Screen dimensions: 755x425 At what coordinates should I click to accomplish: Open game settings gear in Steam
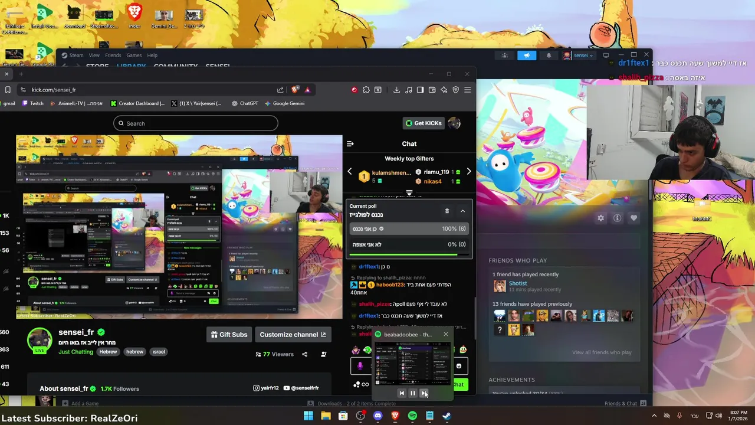[x=600, y=218]
